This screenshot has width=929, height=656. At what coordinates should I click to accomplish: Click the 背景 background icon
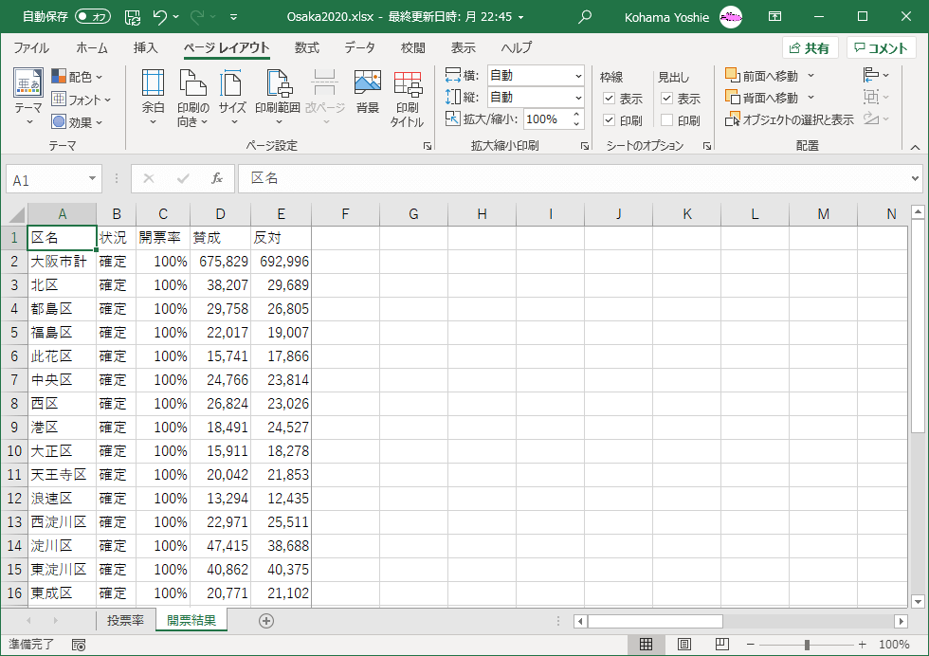367,95
